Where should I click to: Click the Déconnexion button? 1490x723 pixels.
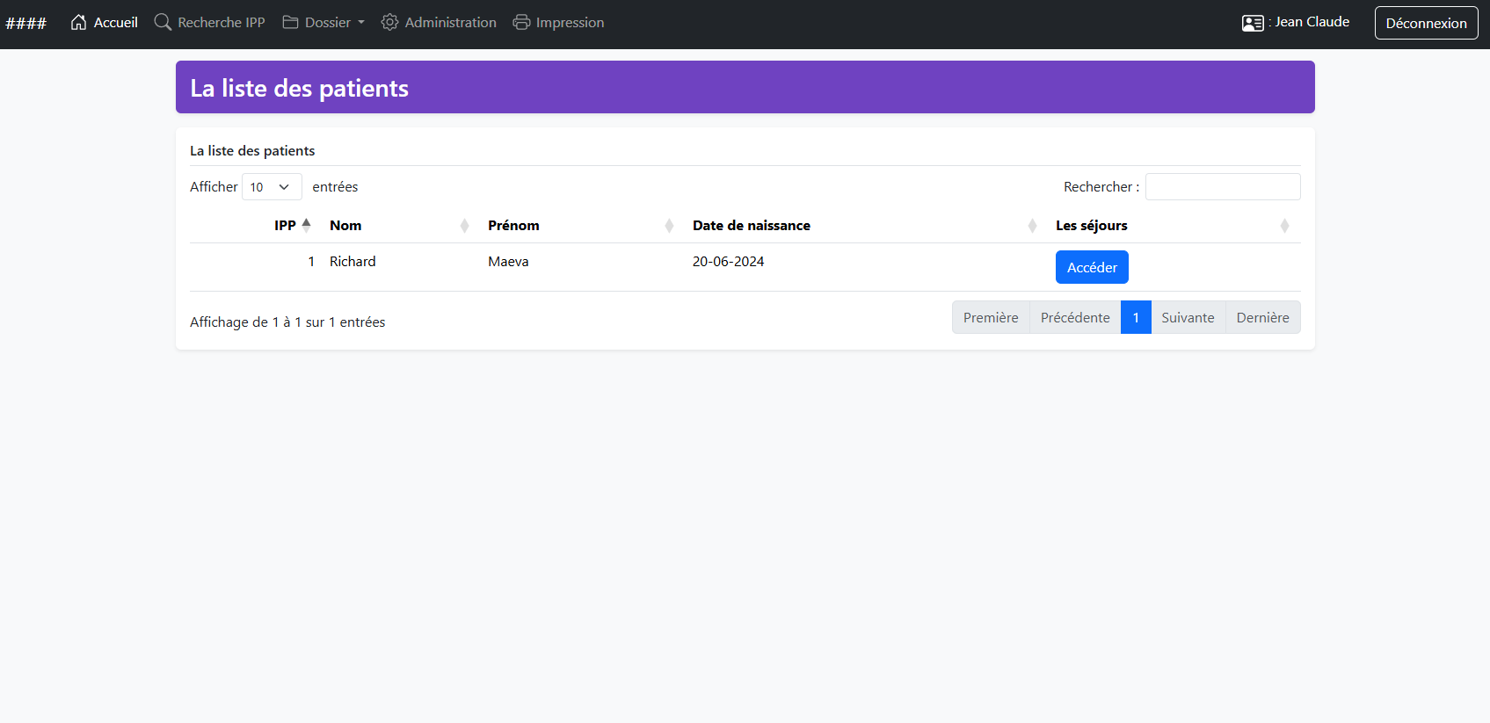tap(1426, 24)
